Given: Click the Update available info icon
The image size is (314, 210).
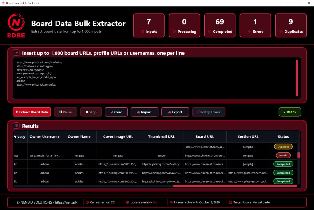Looking at the screenshot, I should 128,202.
